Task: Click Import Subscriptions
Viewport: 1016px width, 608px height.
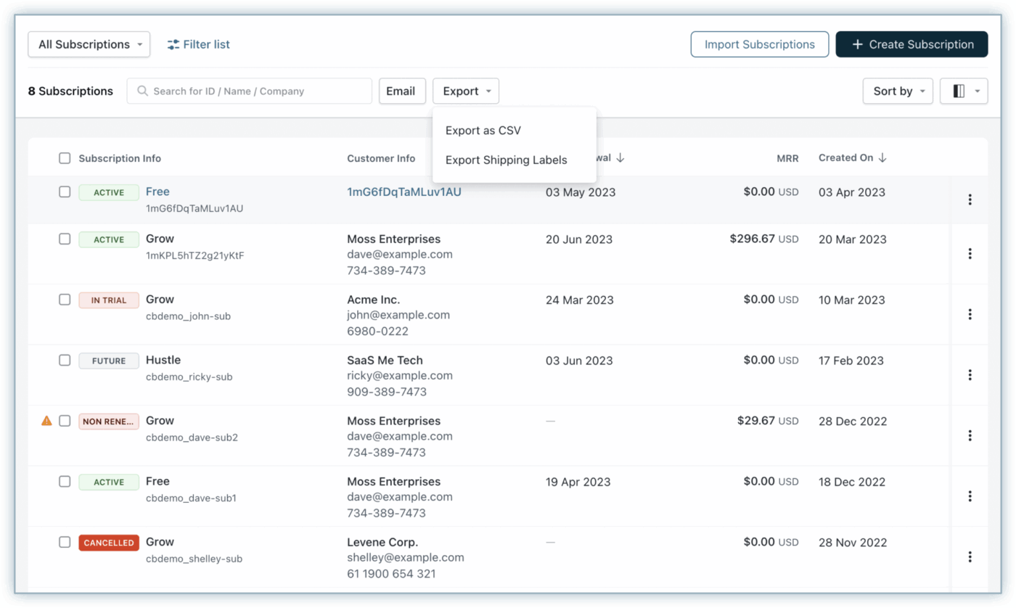Action: coord(759,44)
